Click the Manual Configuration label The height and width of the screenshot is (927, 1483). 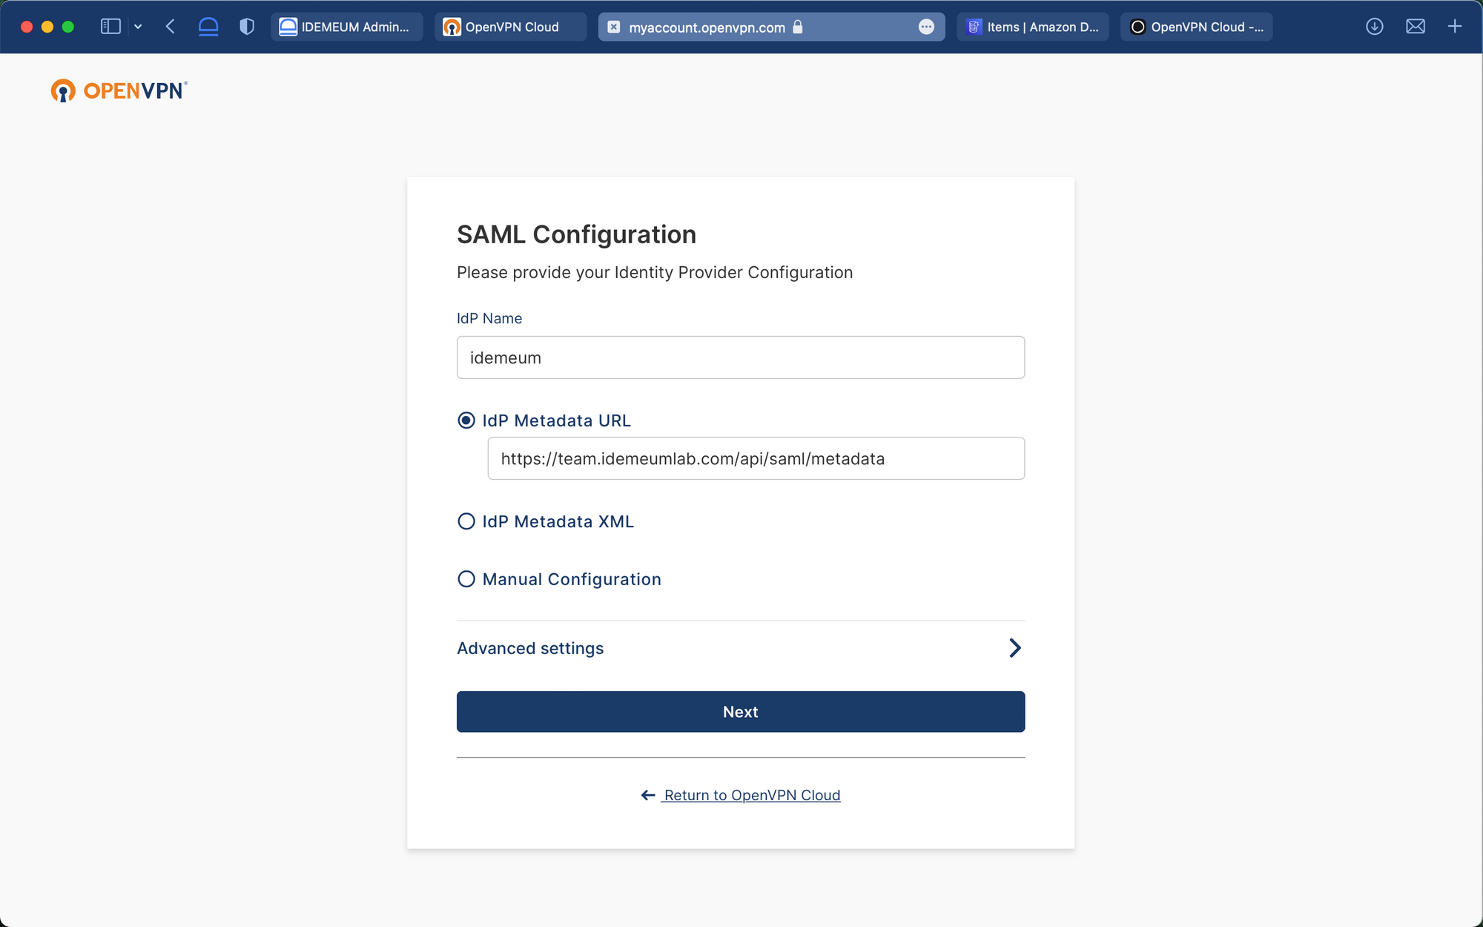(x=572, y=579)
